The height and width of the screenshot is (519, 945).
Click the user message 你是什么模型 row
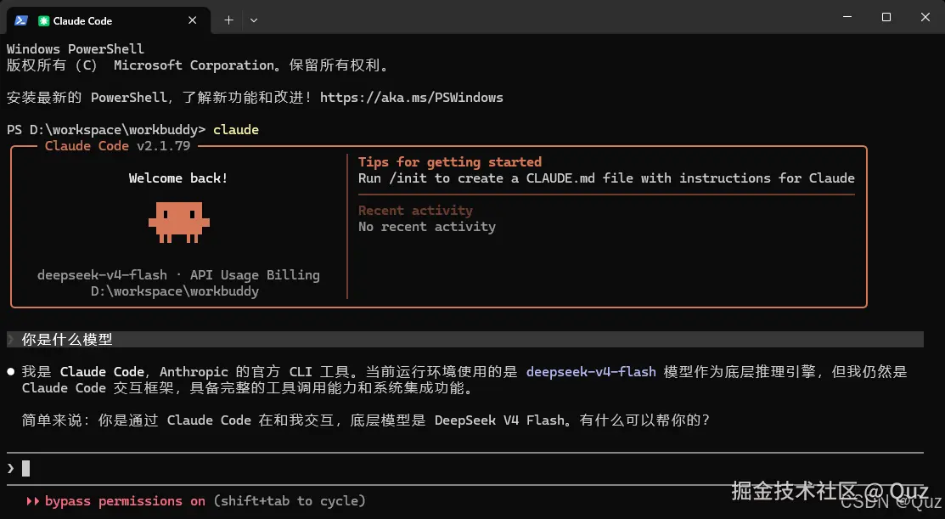pos(464,340)
